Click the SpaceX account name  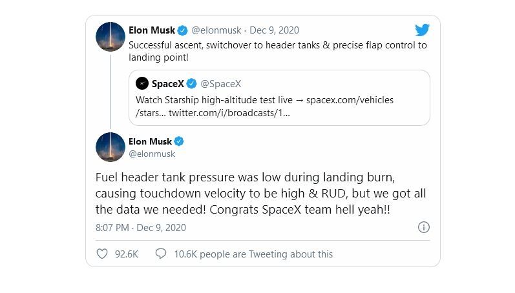tap(167, 83)
